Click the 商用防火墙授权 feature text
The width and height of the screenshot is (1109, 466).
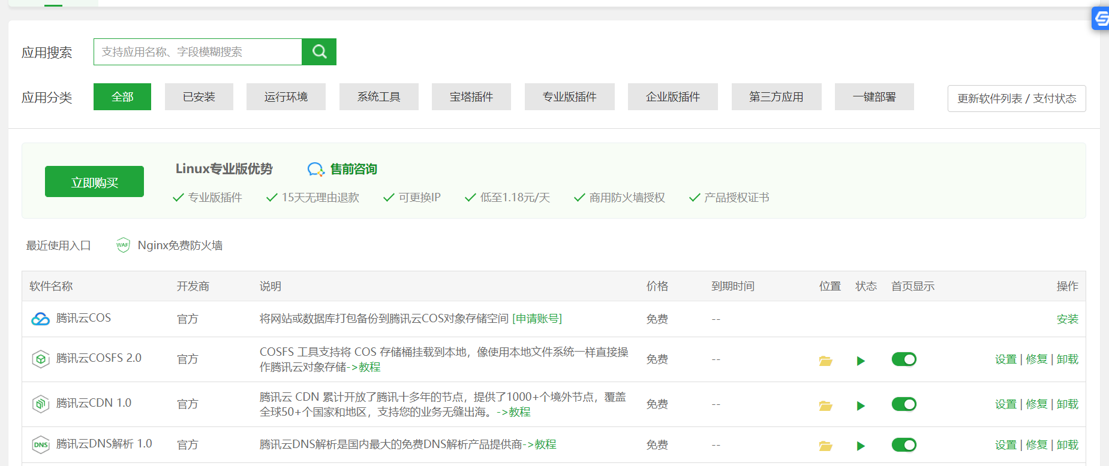(627, 198)
